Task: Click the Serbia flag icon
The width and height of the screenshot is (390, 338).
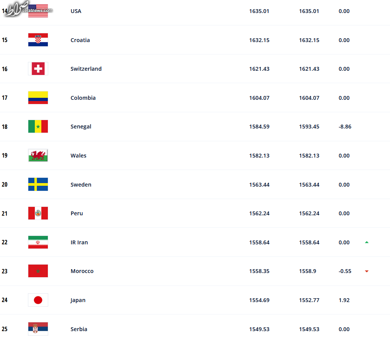Action: coord(38,329)
